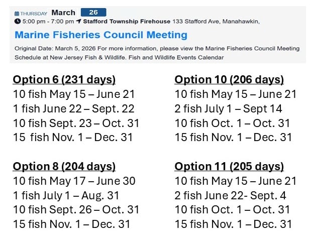Click 2 fish June 22- Sept. 4 line
The image size is (311, 244).
coord(230,196)
